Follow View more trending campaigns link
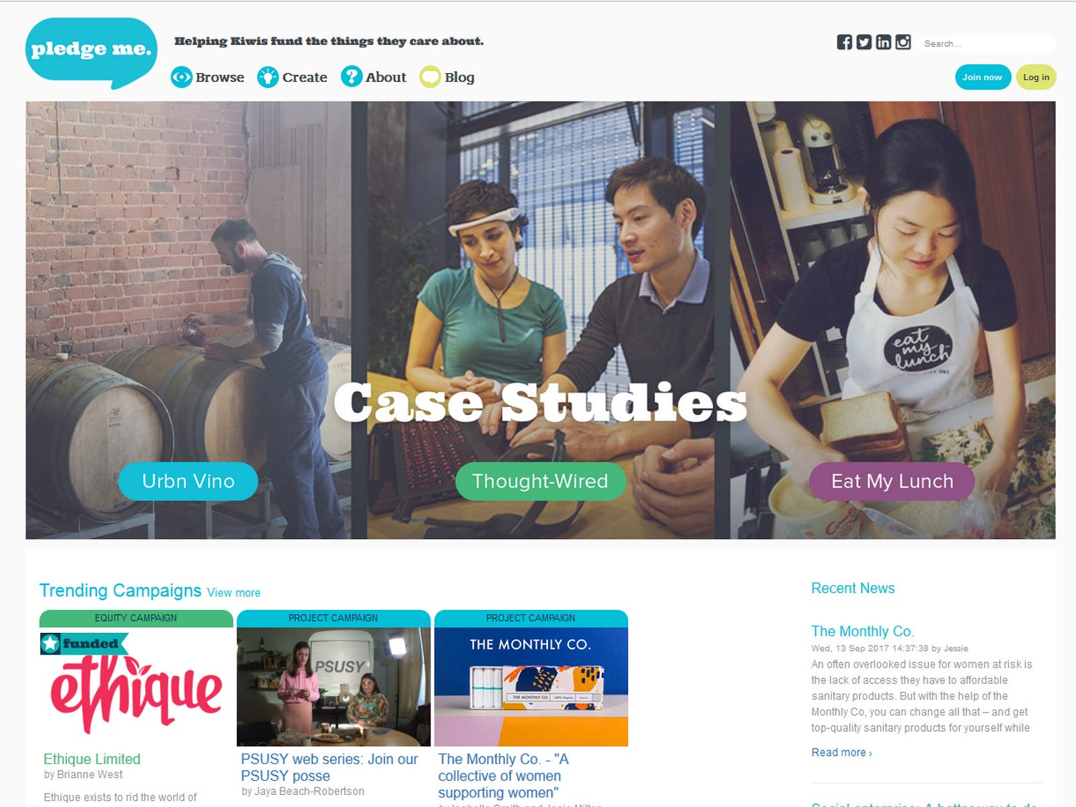Viewport: 1076px width, 807px height. pos(233,592)
